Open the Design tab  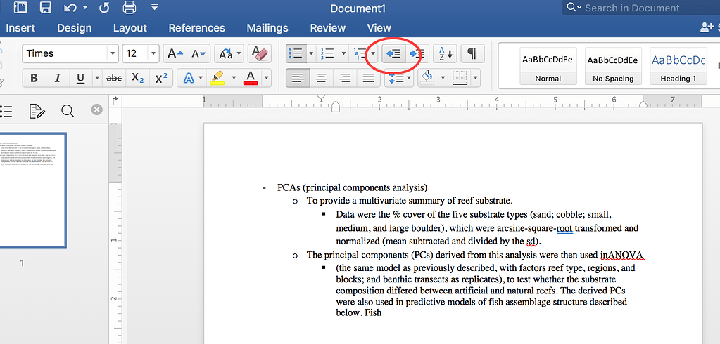75,28
